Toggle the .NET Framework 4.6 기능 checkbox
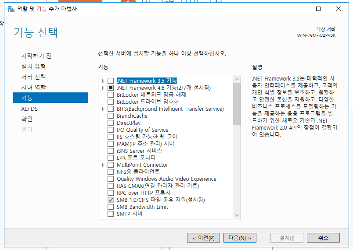Image resolution: width=353 pixels, height=250 pixels. point(111,88)
